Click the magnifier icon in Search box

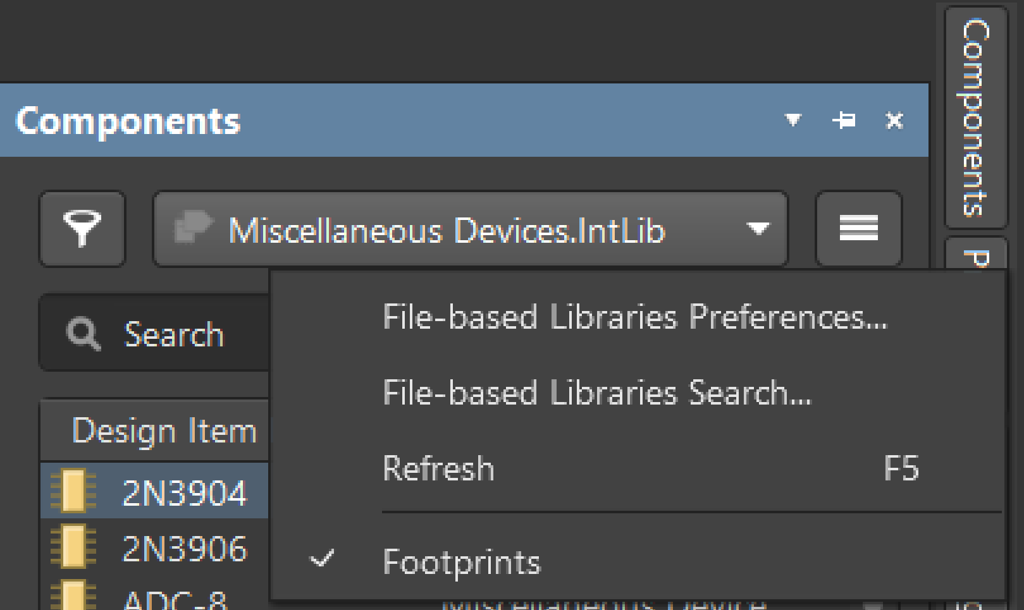(x=83, y=334)
